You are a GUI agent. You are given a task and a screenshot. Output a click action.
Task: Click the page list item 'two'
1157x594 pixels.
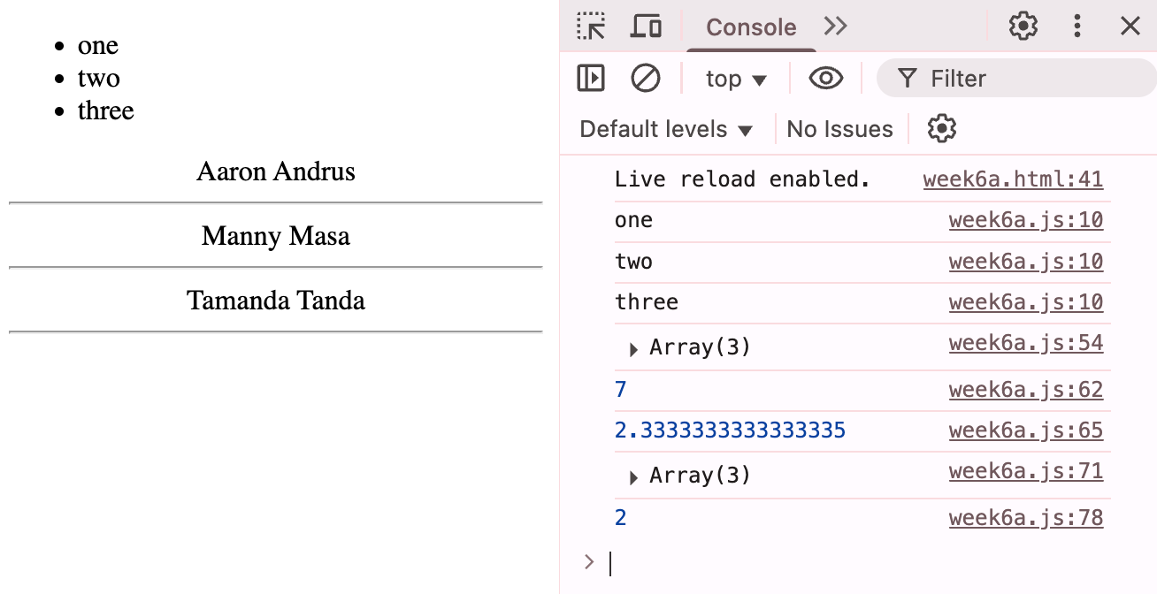[99, 78]
